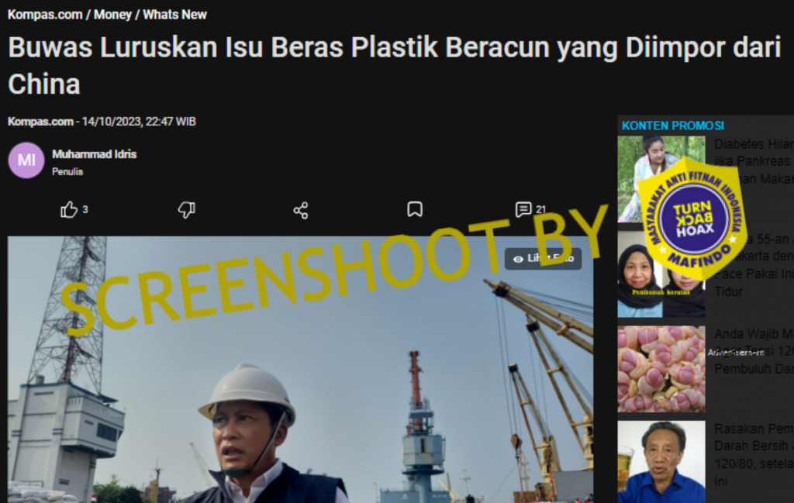Click the KONTEN PROMOSI heading
The width and height of the screenshot is (794, 503).
[673, 126]
